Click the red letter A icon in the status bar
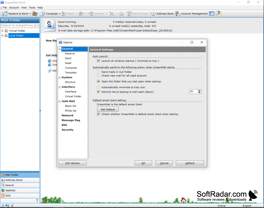Image resolution: width=264 pixels, height=208 pixels. 12,206
